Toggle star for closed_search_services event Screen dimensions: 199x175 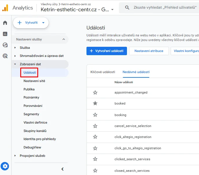[x=95, y=171]
